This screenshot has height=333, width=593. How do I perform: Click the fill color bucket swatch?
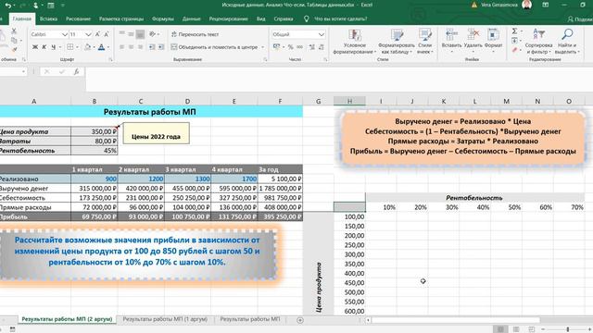click(x=88, y=47)
